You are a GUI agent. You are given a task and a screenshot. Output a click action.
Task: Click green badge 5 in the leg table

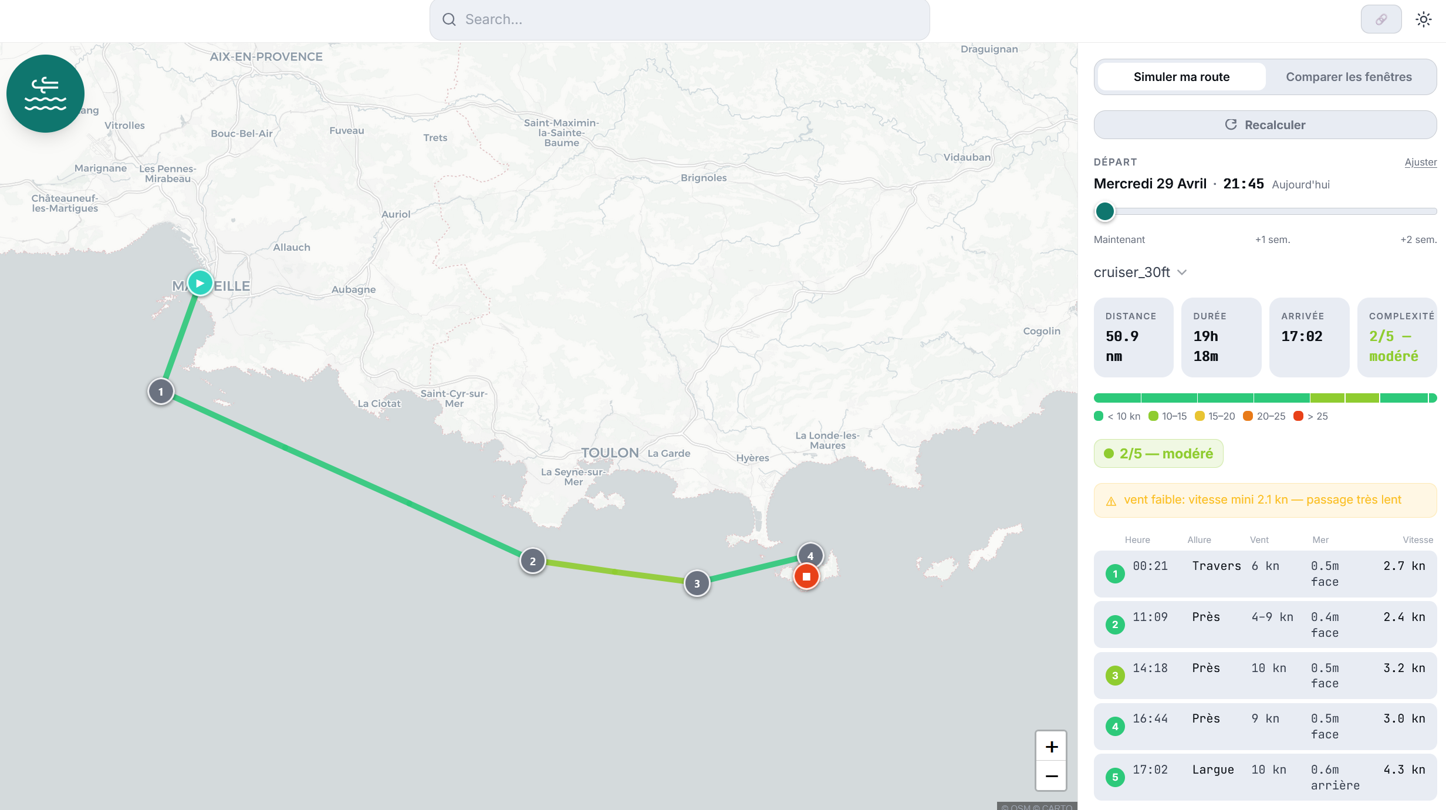(x=1115, y=777)
